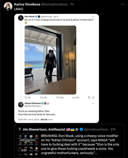The width and height of the screenshot is (128, 158).
Task: Play the 0:51 video thumbnail
Action: (x=27, y=144)
